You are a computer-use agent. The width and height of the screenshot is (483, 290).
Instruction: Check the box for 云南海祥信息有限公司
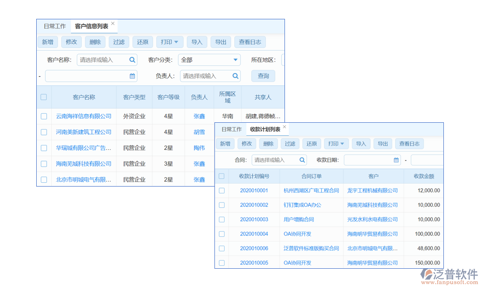pyautogui.click(x=44, y=116)
